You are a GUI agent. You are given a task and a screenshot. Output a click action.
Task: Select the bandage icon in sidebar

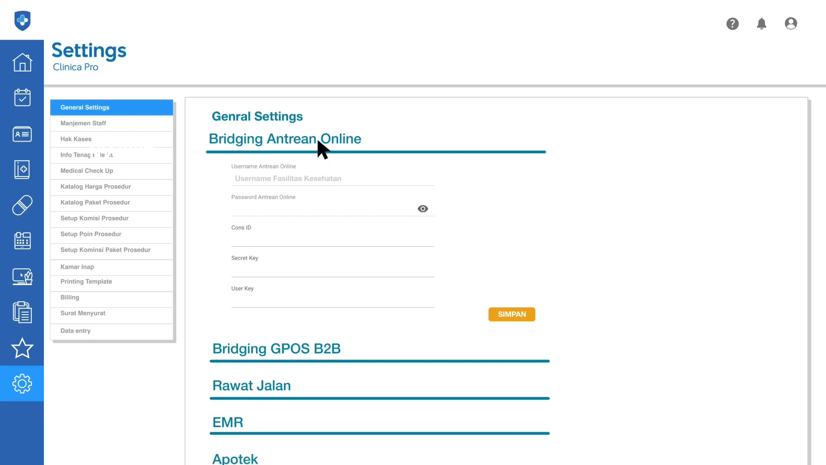(22, 205)
